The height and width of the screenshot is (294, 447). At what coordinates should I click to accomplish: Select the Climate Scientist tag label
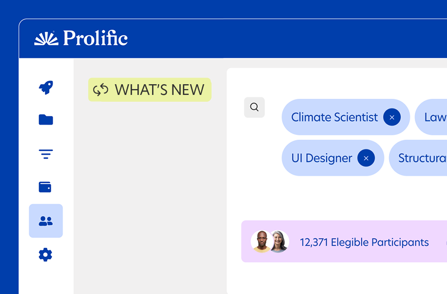coord(334,117)
